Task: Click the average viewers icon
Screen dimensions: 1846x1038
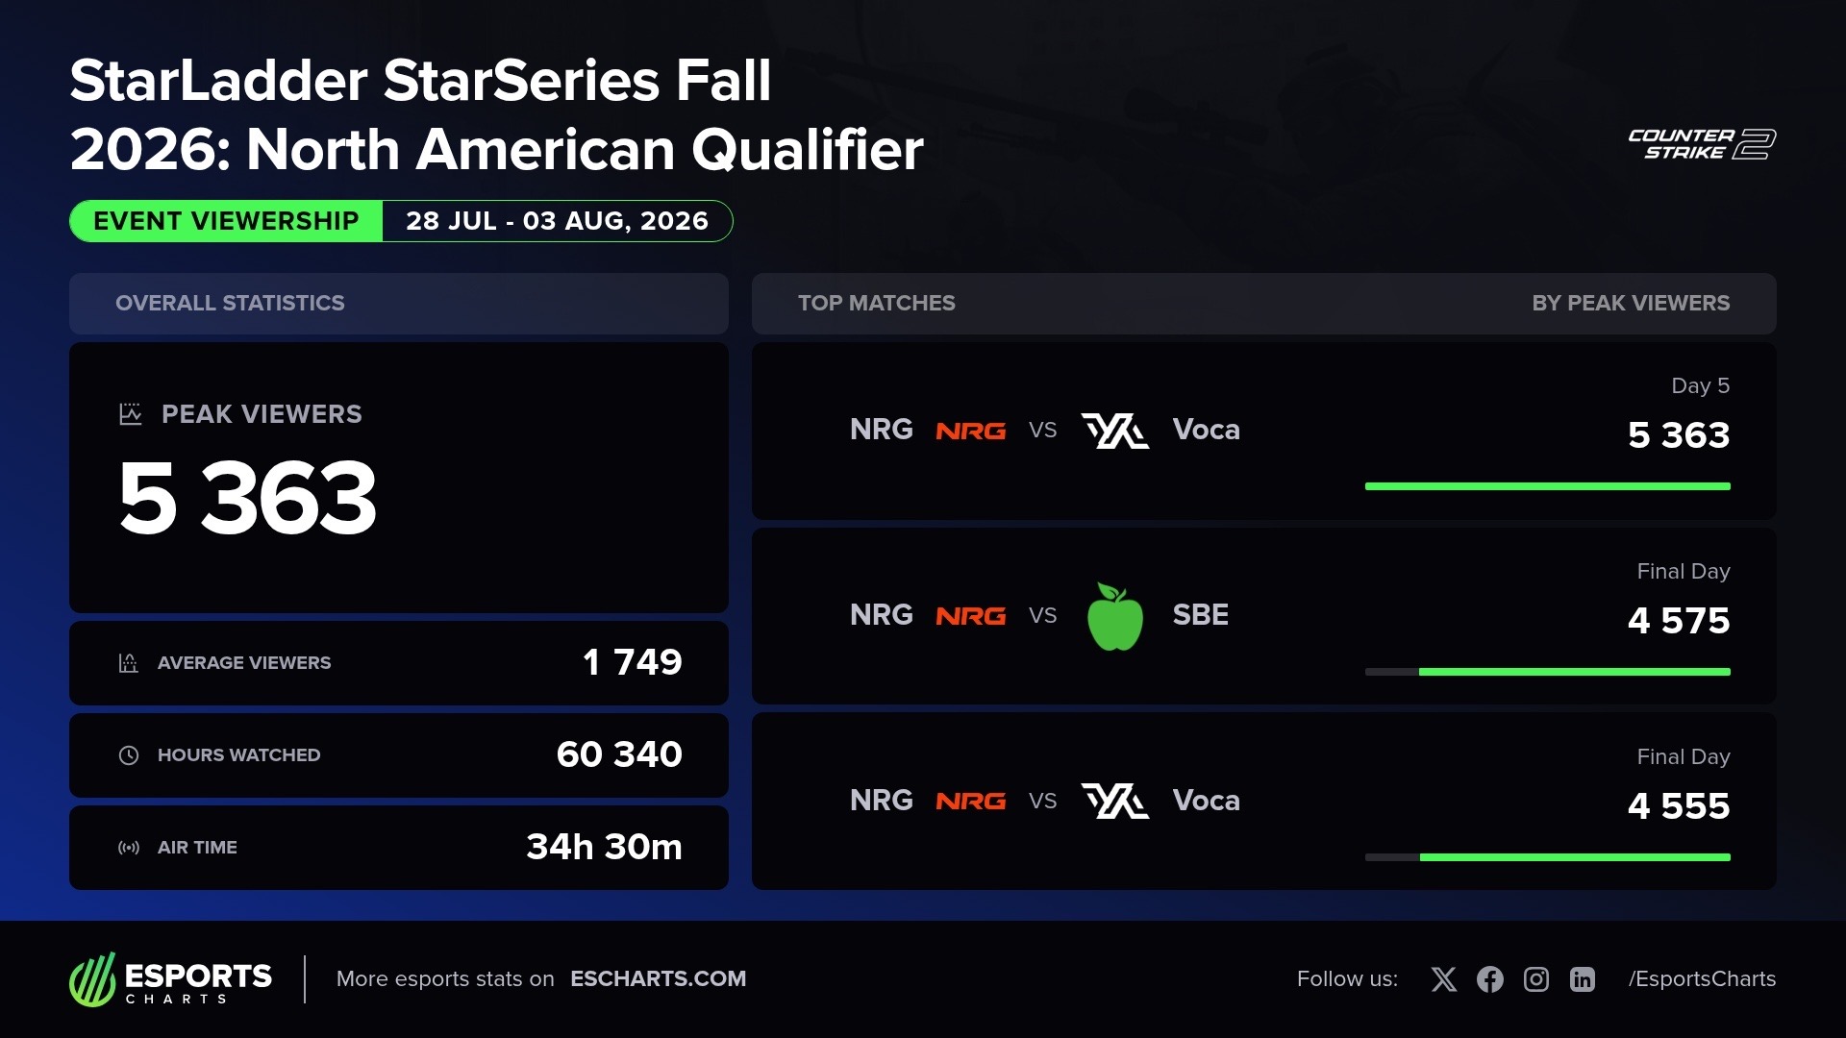Action: [129, 663]
